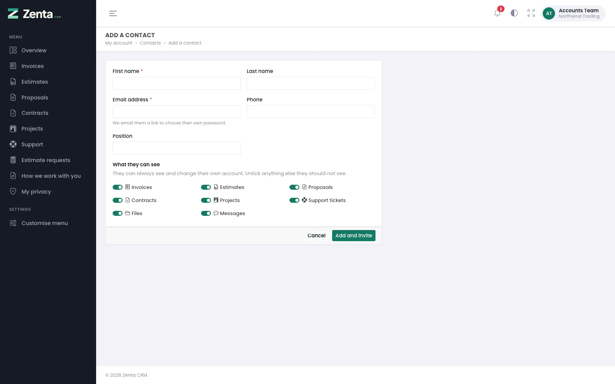Click the Files folder icon in permissions
This screenshot has height=384, width=615.
(128, 213)
